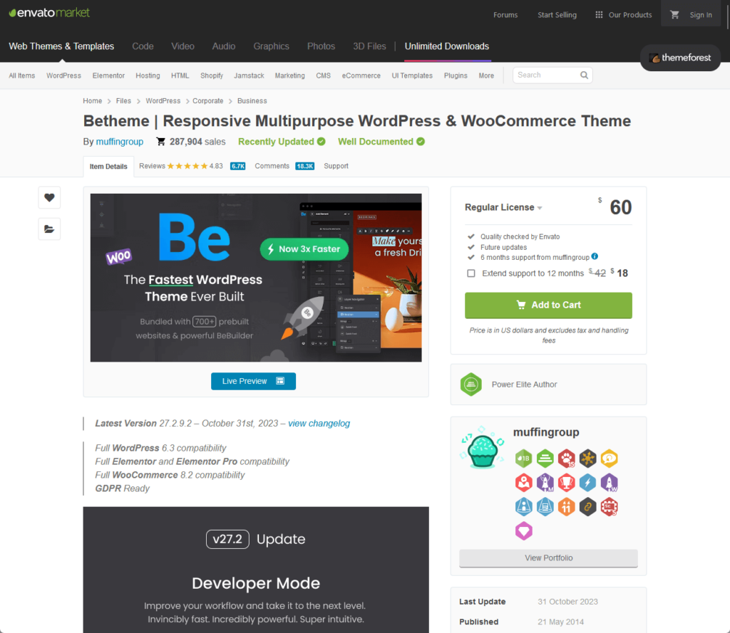Click the 18.3K comments count badge
730x633 pixels.
305,166
